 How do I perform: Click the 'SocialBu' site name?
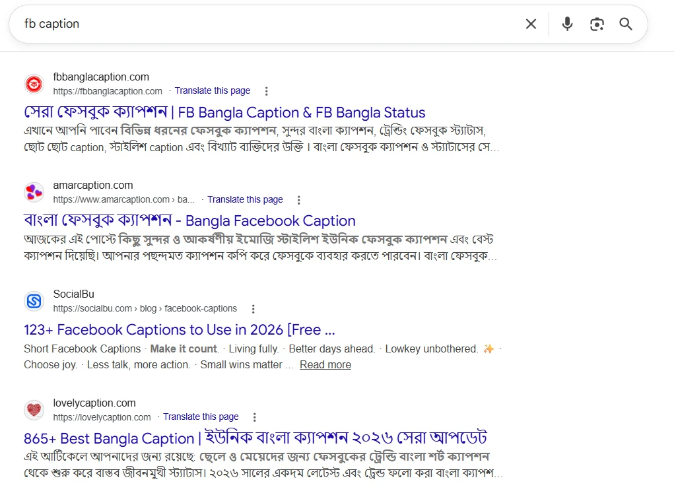point(73,294)
